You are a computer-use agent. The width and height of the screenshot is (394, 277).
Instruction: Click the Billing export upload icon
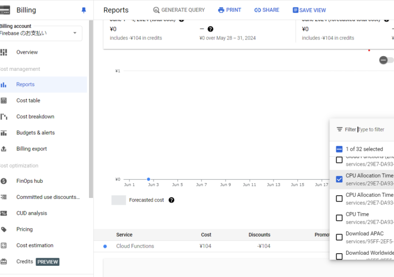pyautogui.click(x=4, y=149)
